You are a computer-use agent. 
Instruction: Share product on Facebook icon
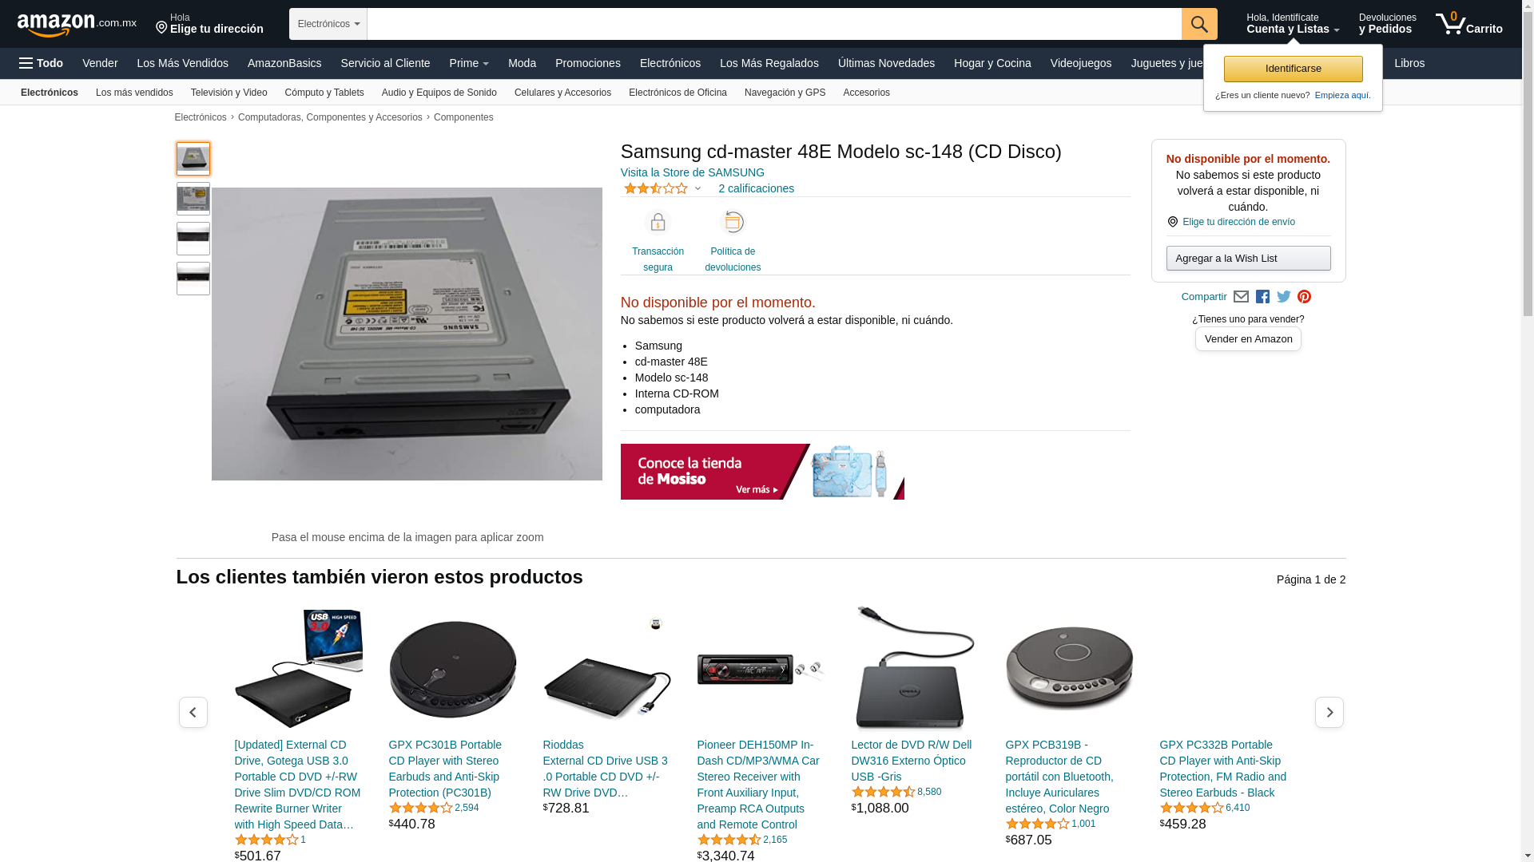tap(1262, 297)
